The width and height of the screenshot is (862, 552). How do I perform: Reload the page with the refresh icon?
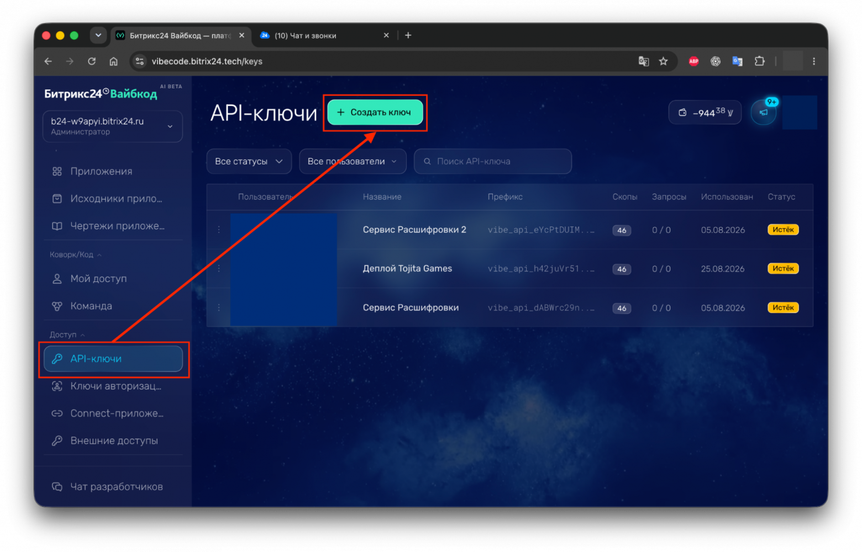pyautogui.click(x=92, y=61)
